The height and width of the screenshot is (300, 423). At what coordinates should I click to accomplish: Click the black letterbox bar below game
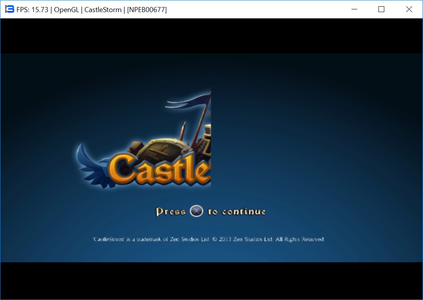click(x=211, y=280)
